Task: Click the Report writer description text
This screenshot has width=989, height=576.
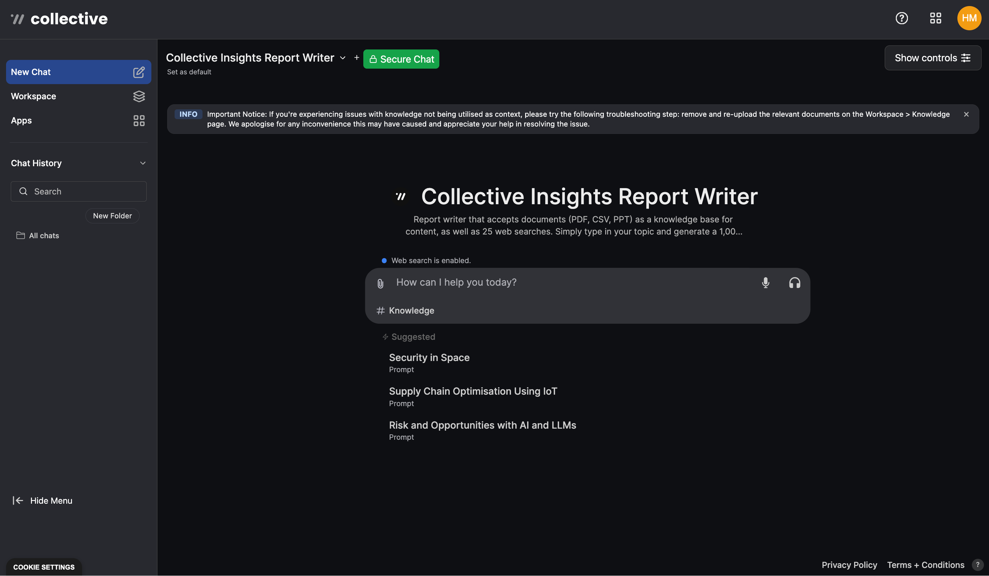Action: click(574, 225)
